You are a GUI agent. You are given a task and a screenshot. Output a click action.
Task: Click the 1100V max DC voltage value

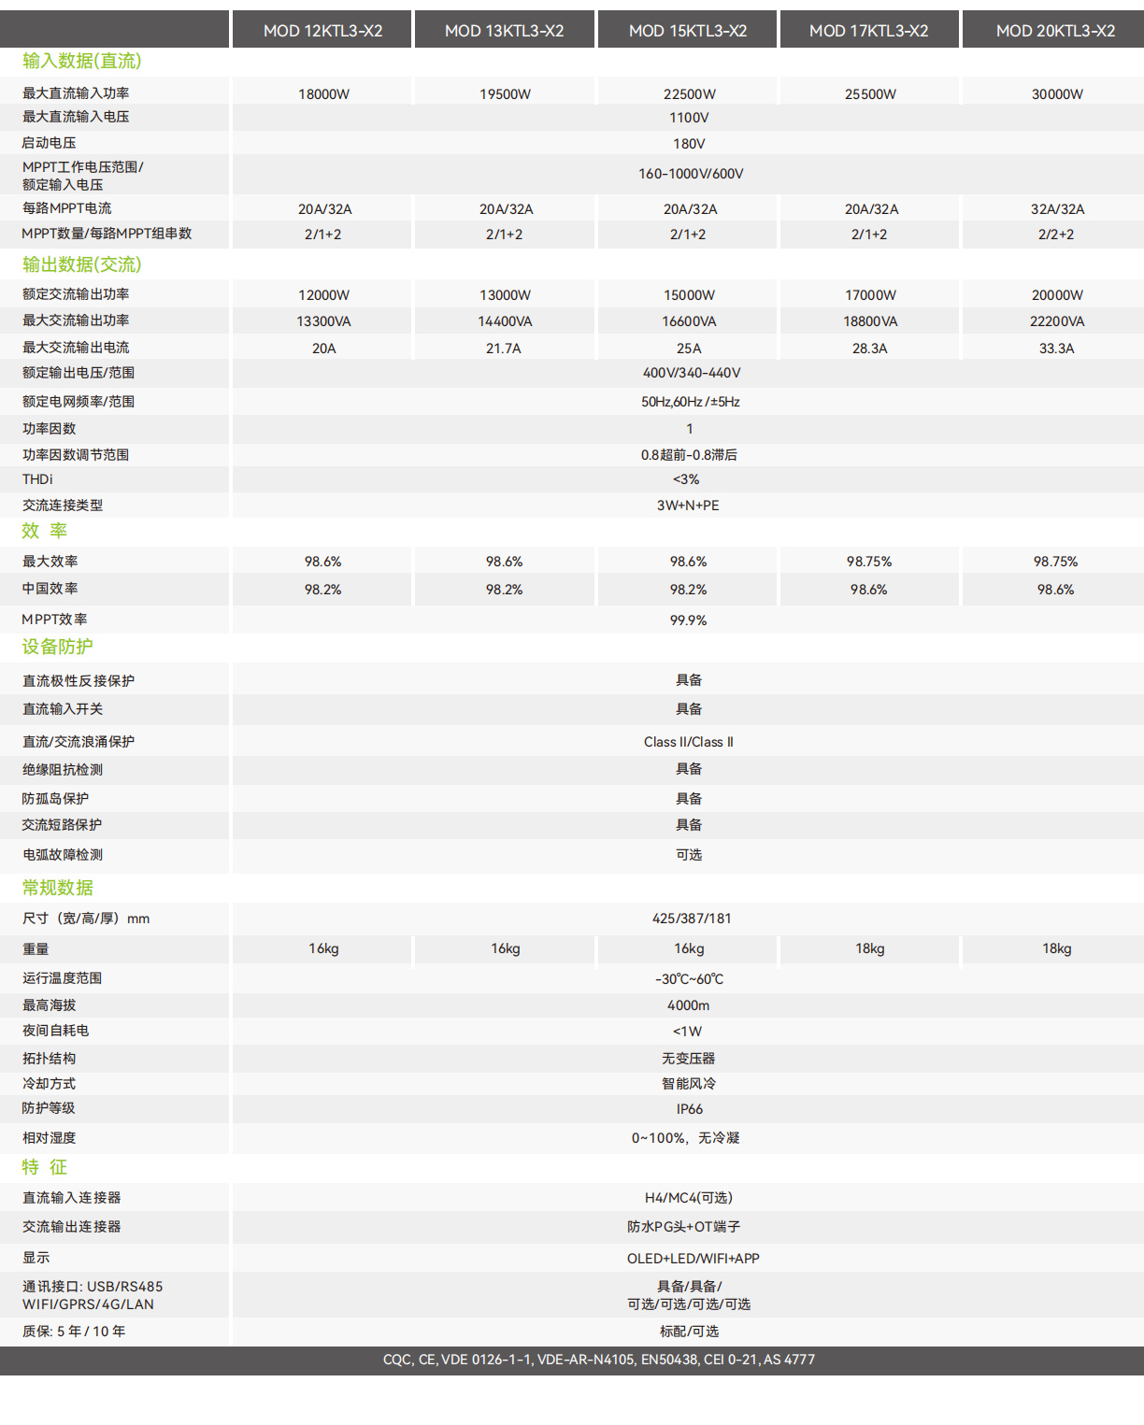689,118
